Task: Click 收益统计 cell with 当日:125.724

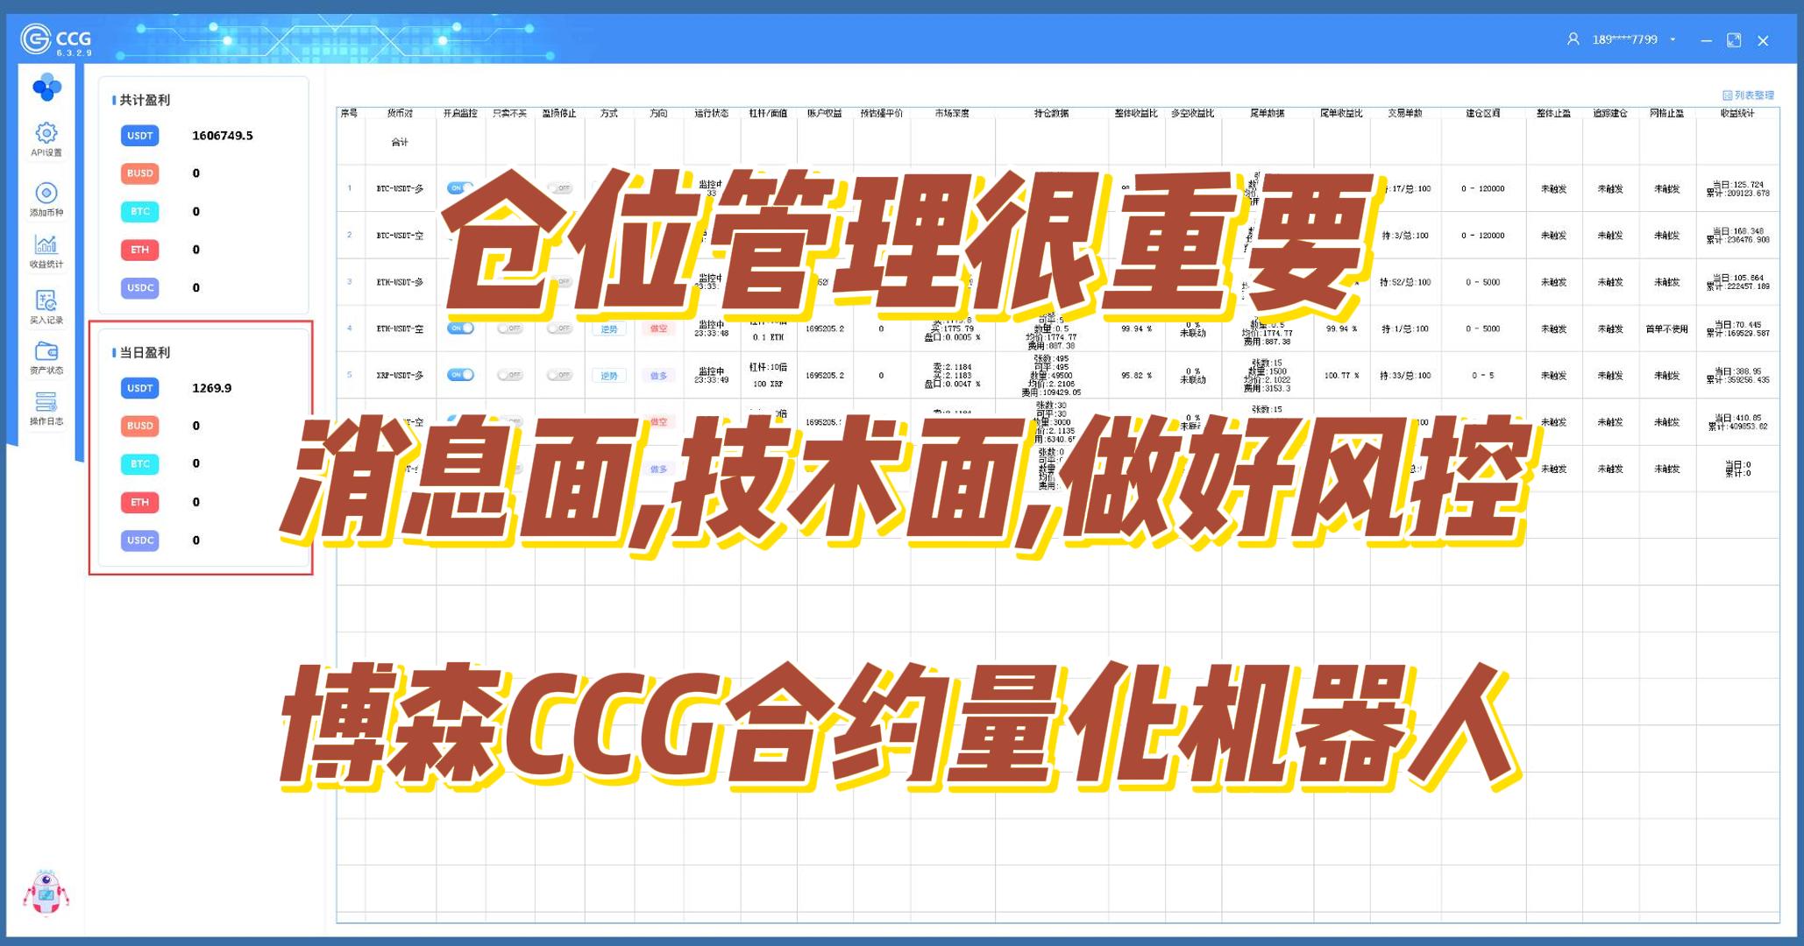Action: [x=1737, y=188]
